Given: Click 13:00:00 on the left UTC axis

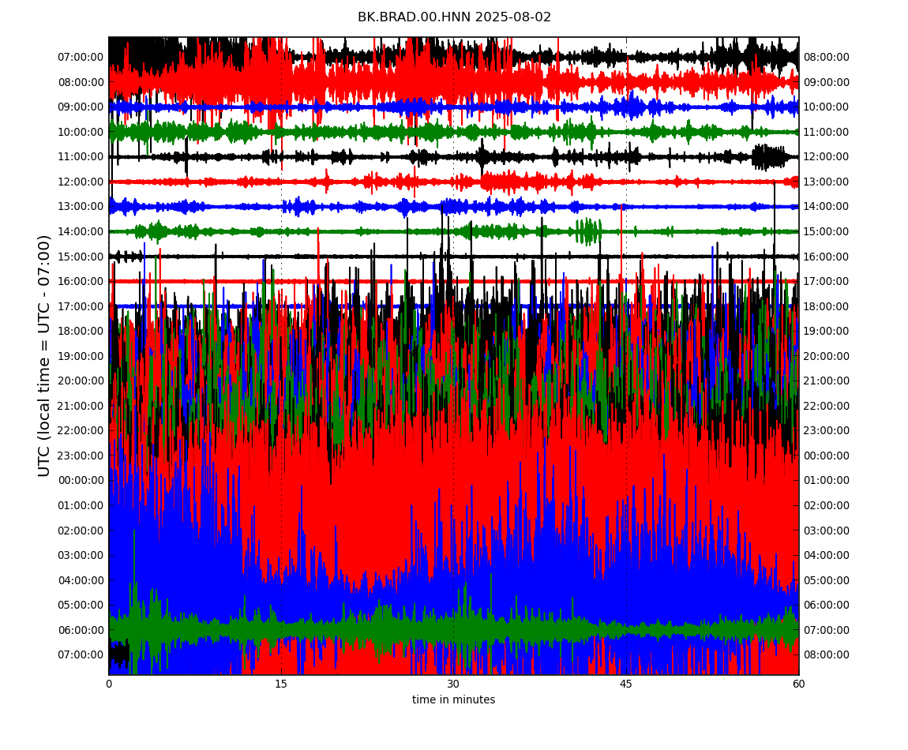Looking at the screenshot, I should (81, 207).
